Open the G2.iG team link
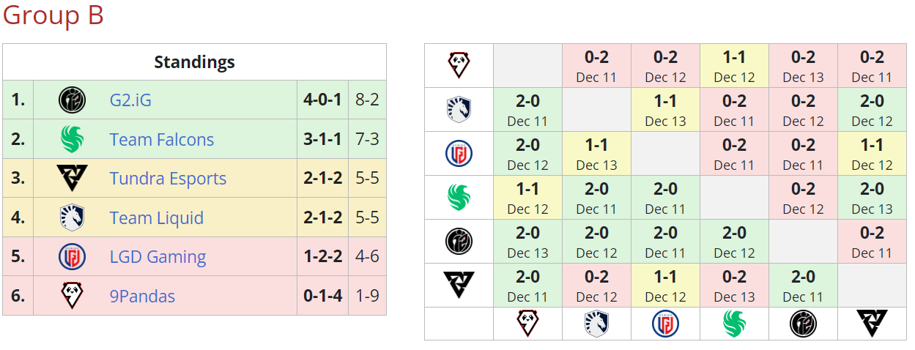Screen dimensions: 915x350 (x=130, y=100)
